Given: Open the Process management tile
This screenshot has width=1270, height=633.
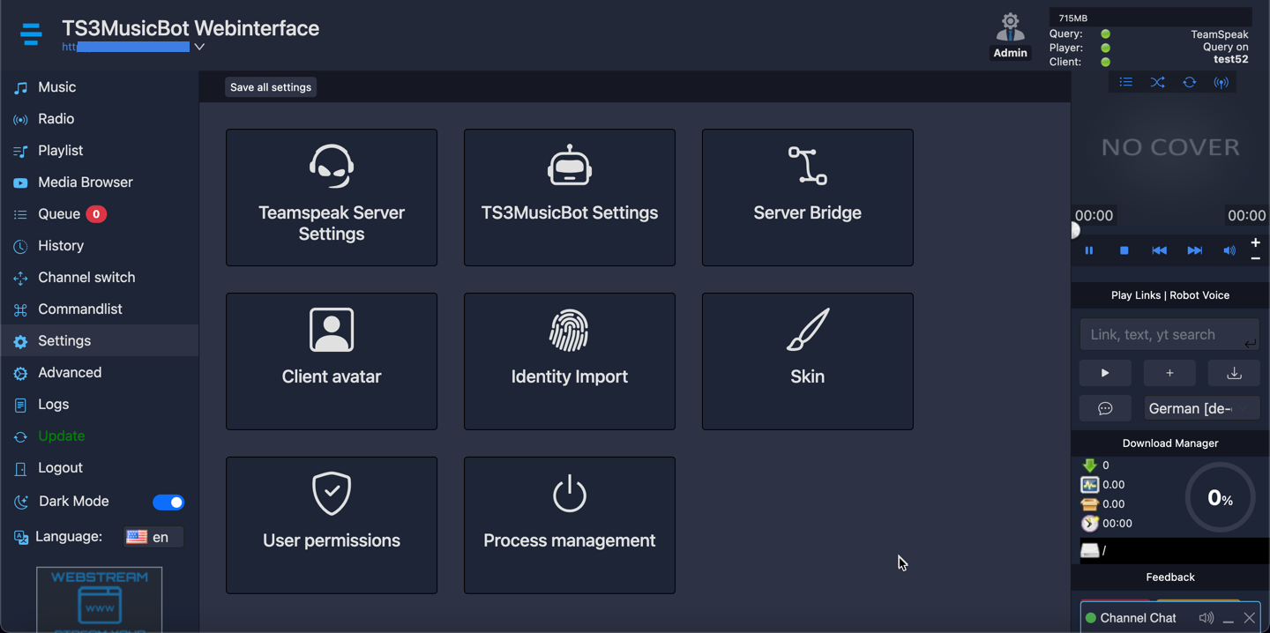Looking at the screenshot, I should (x=570, y=525).
